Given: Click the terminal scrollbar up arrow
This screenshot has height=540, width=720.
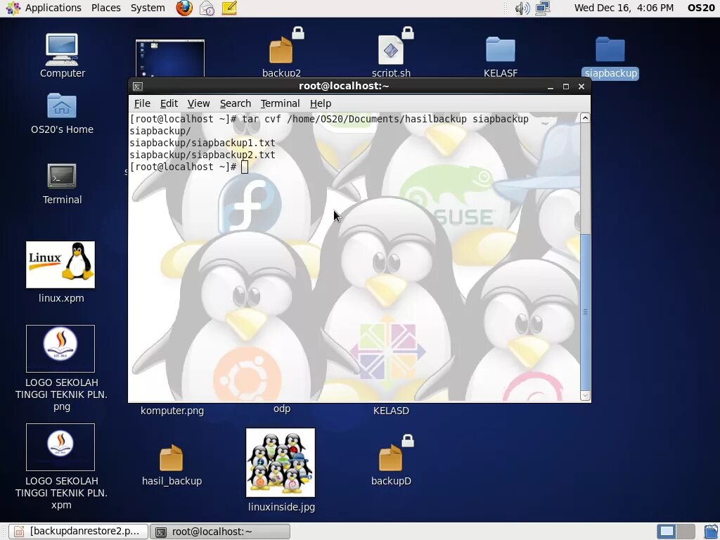Looking at the screenshot, I should [x=585, y=118].
